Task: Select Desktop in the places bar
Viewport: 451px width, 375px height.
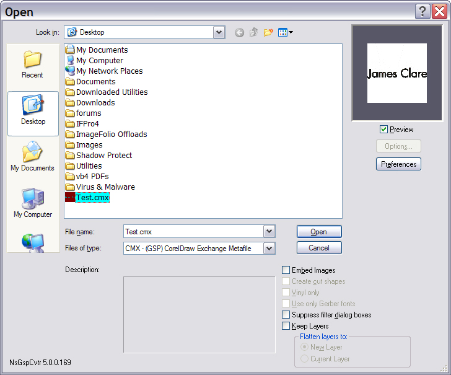Action: click(33, 113)
